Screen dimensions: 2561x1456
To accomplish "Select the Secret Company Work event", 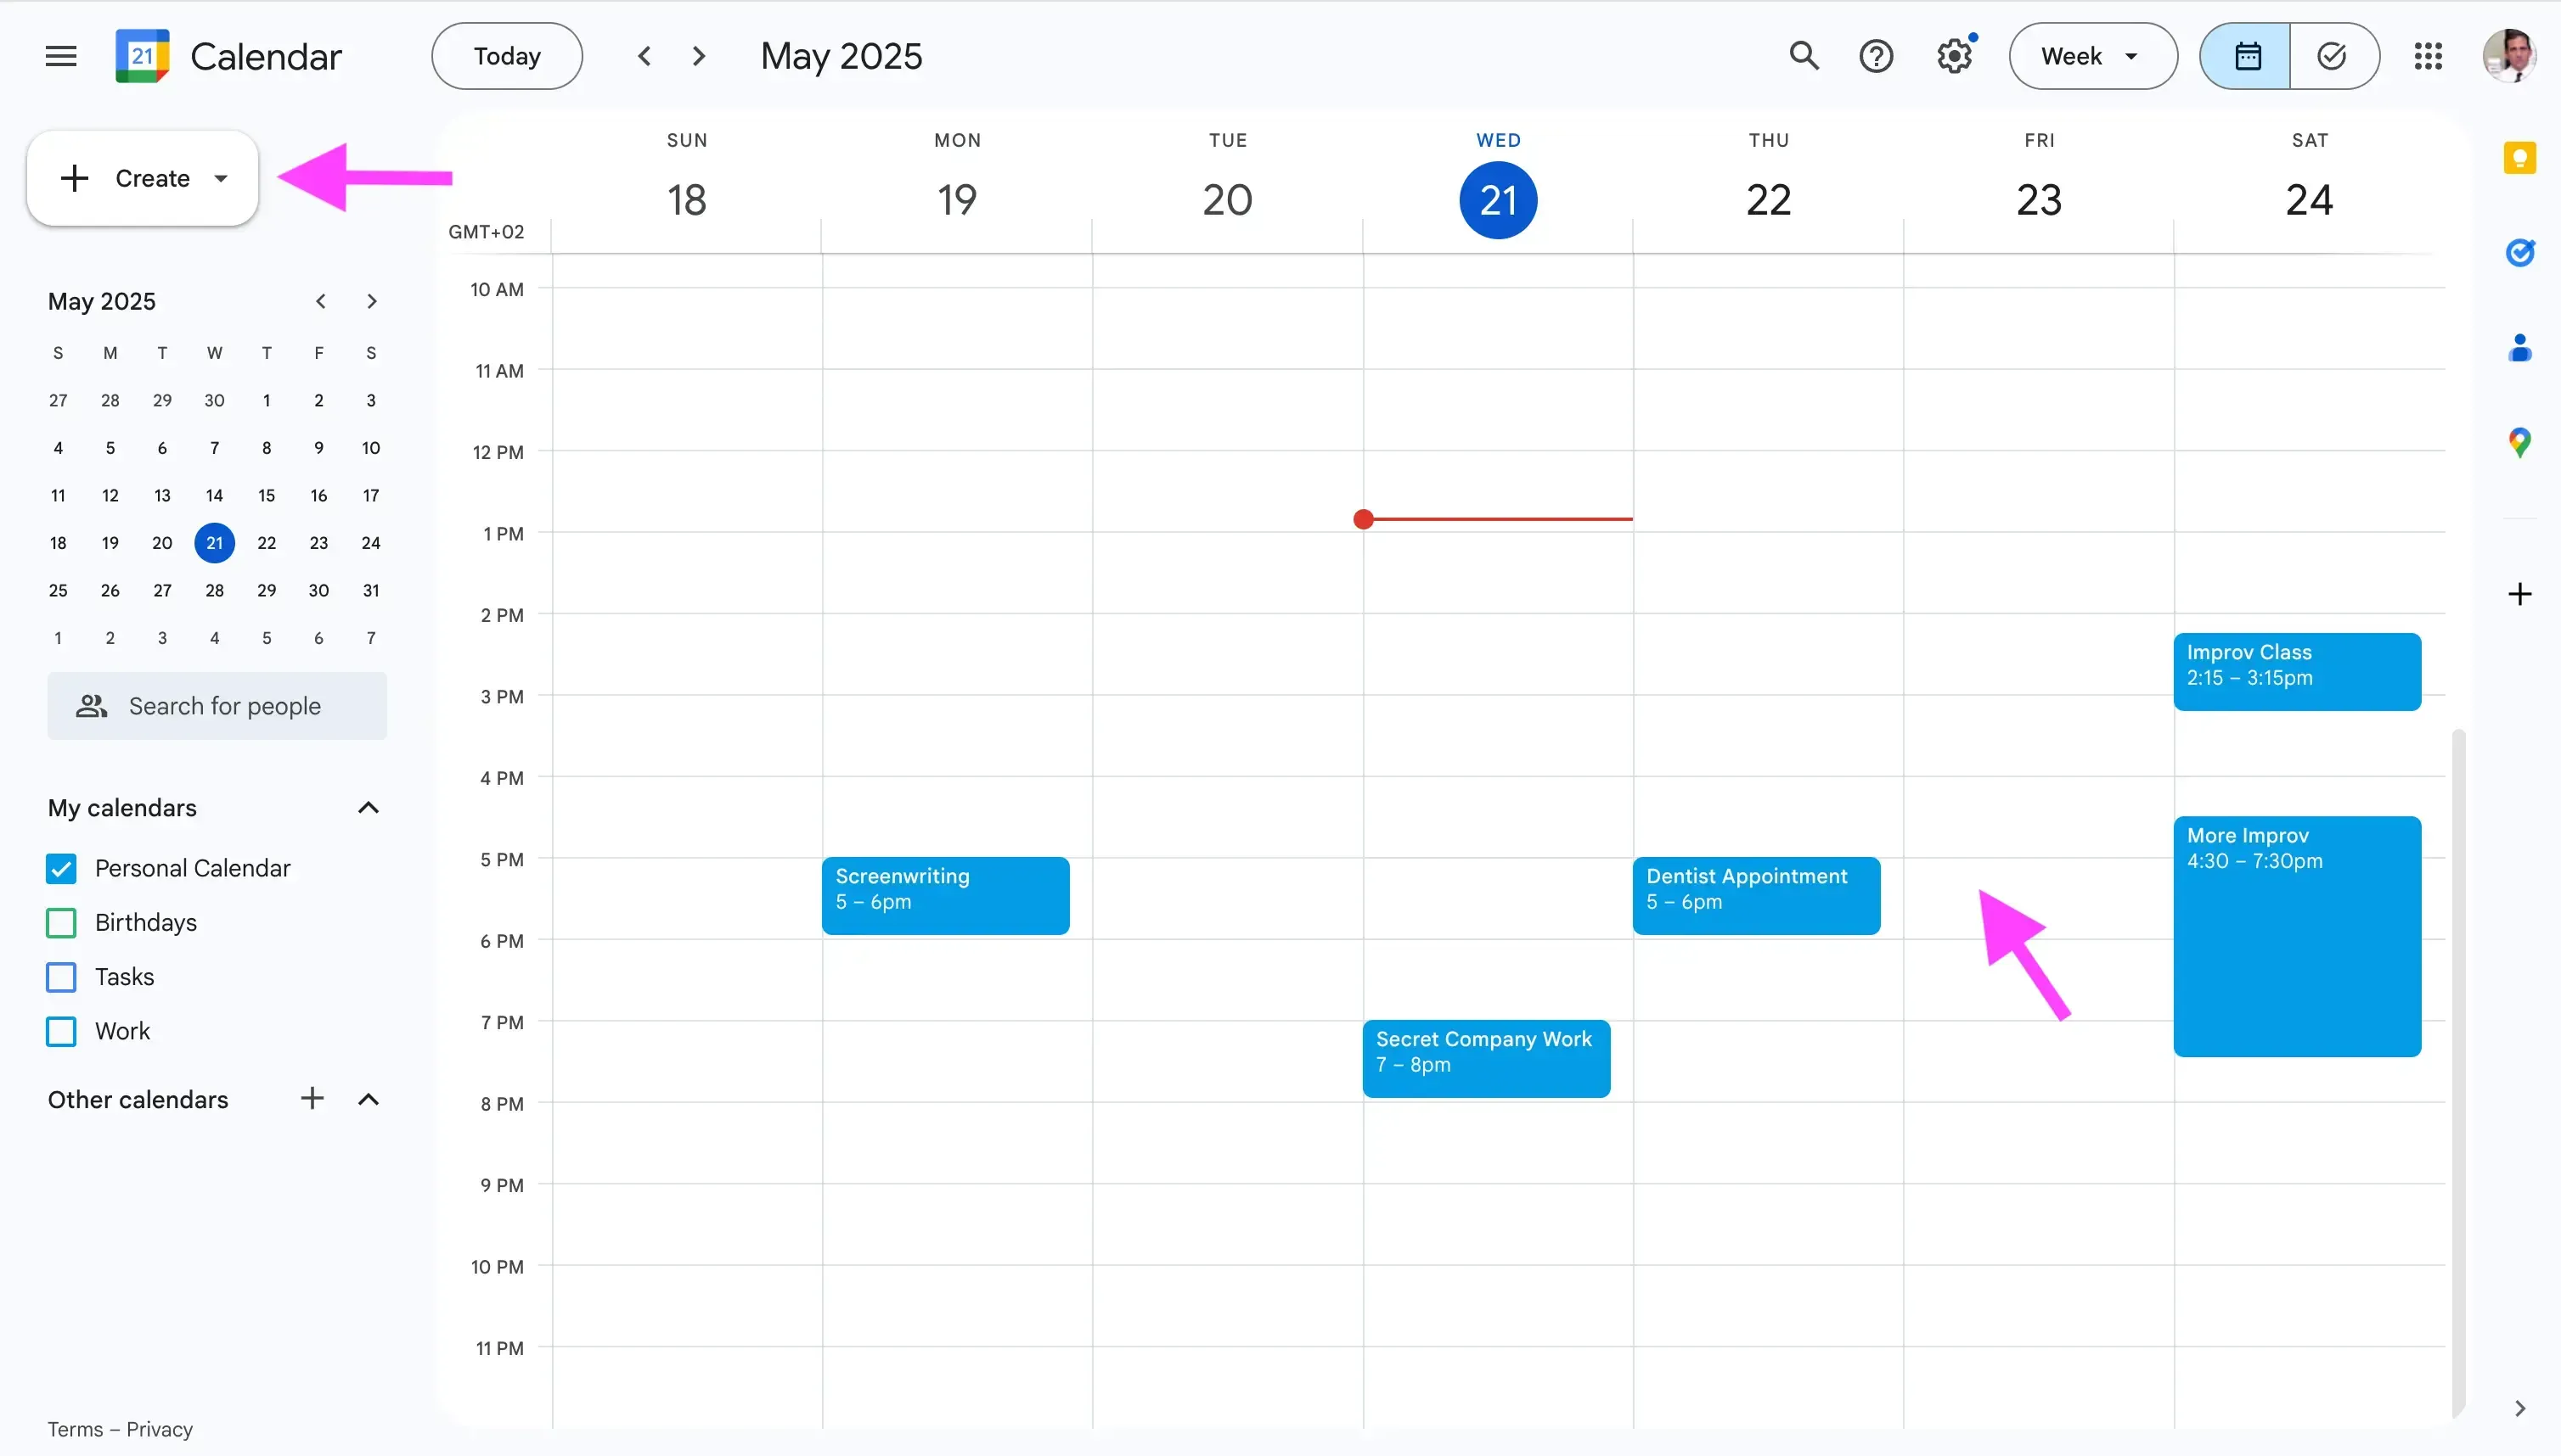I will (x=1484, y=1057).
